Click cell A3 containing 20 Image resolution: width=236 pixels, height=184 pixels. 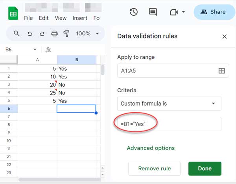[x=37, y=85]
